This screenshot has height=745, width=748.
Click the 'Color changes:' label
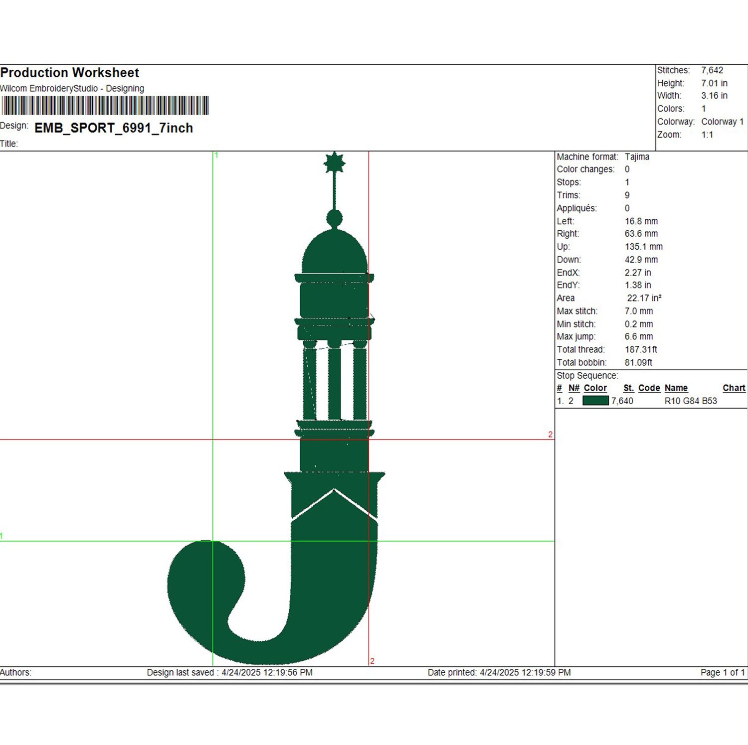tap(586, 169)
